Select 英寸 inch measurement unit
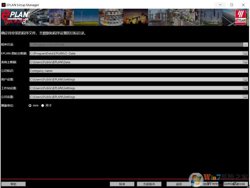The width and height of the screenshot is (250, 188). tap(43, 105)
